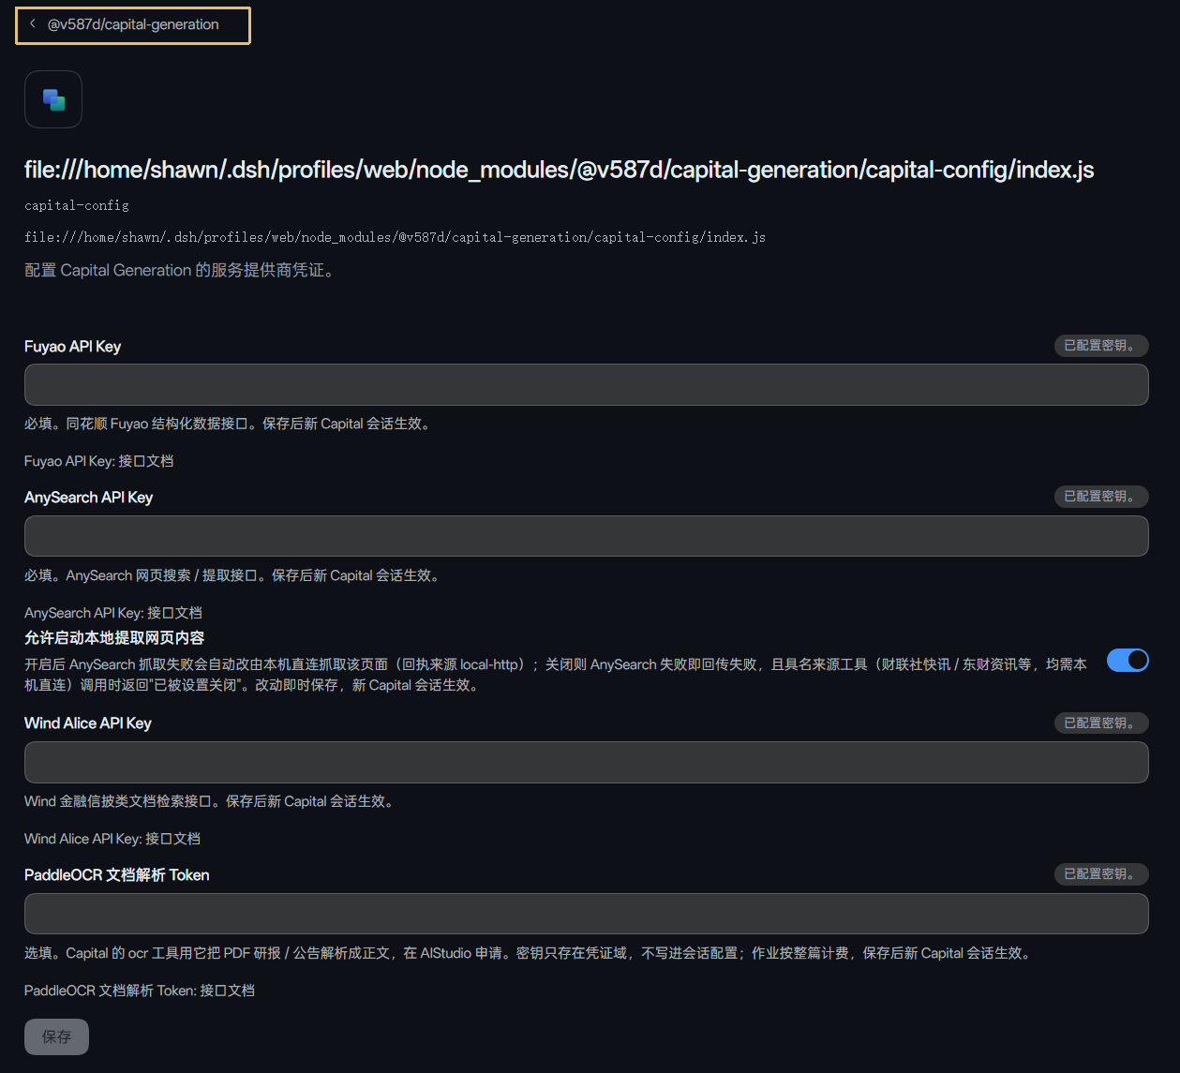
Task: Toggle the local web content extraction switch
Action: [1128, 661]
